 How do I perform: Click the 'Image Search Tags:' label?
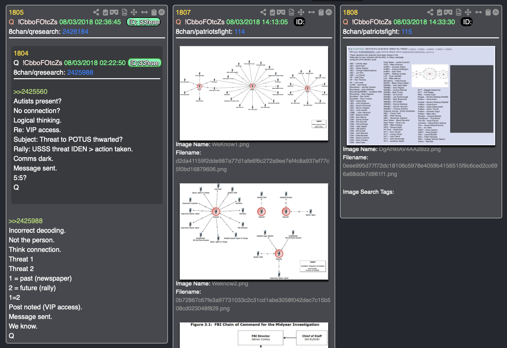pyautogui.click(x=368, y=192)
